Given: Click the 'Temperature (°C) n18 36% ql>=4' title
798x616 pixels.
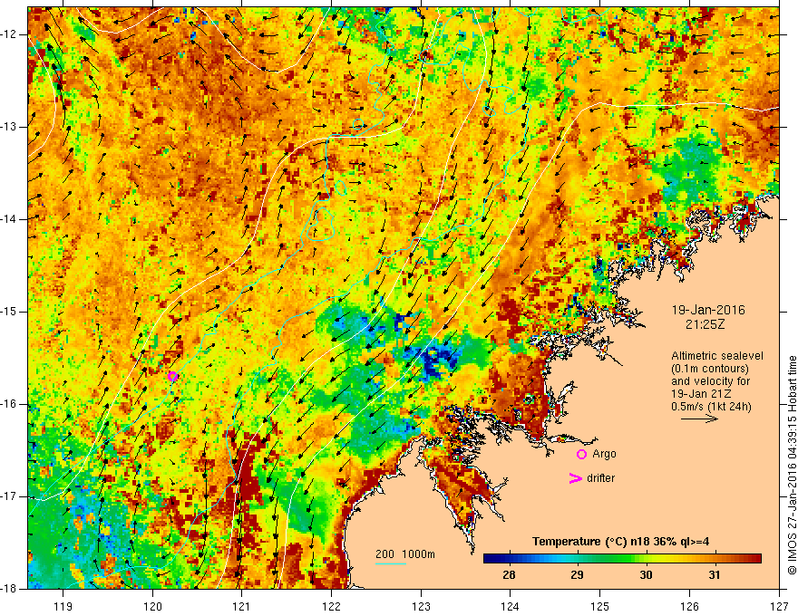Looking at the screenshot, I should click(620, 542).
